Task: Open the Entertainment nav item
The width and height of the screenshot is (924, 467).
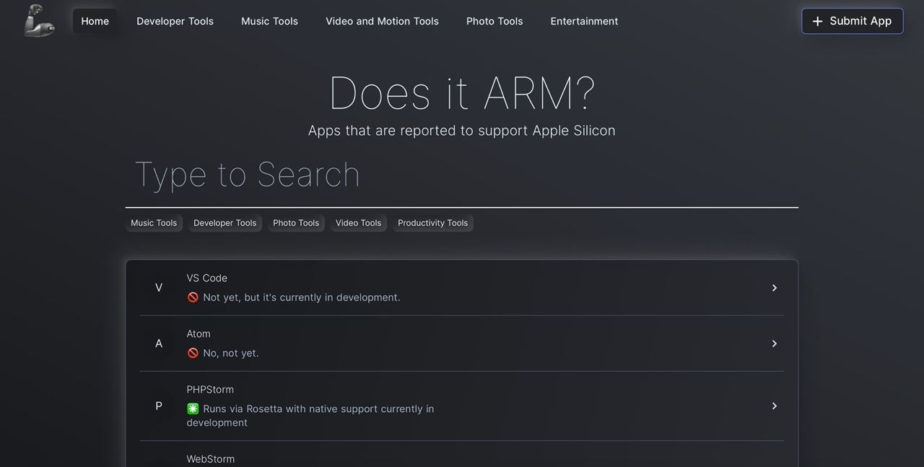Action: pos(584,21)
